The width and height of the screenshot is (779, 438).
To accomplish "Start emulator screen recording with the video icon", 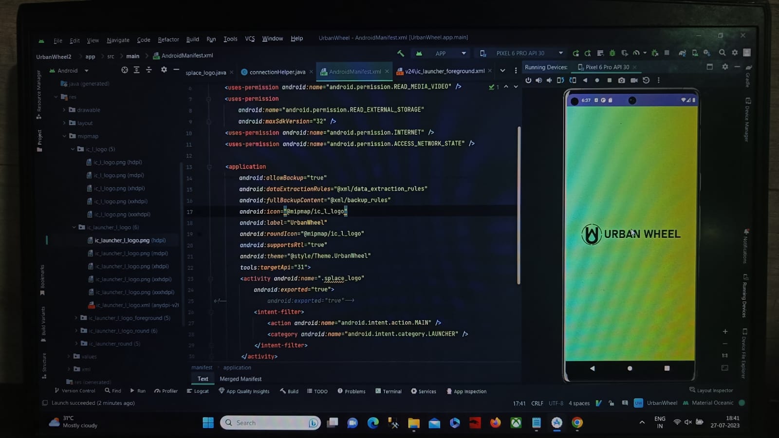I will click(634, 80).
